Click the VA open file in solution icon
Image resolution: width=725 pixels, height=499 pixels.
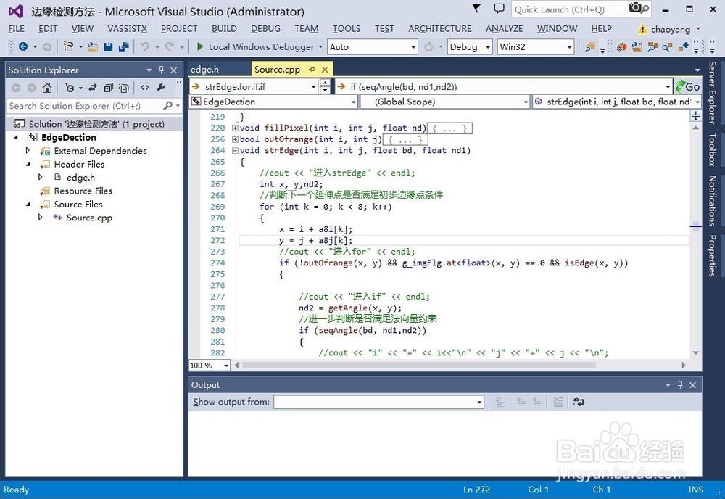coord(637,46)
